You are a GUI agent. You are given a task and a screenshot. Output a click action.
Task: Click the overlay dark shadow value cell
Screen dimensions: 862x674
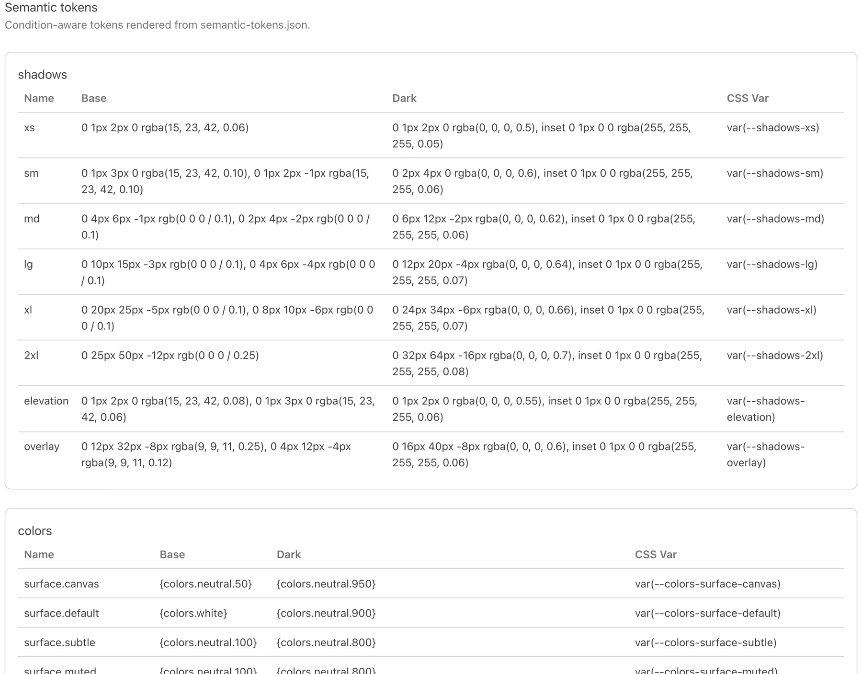544,454
